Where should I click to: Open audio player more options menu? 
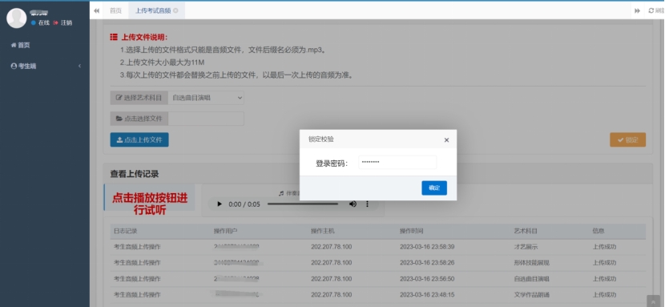(367, 204)
